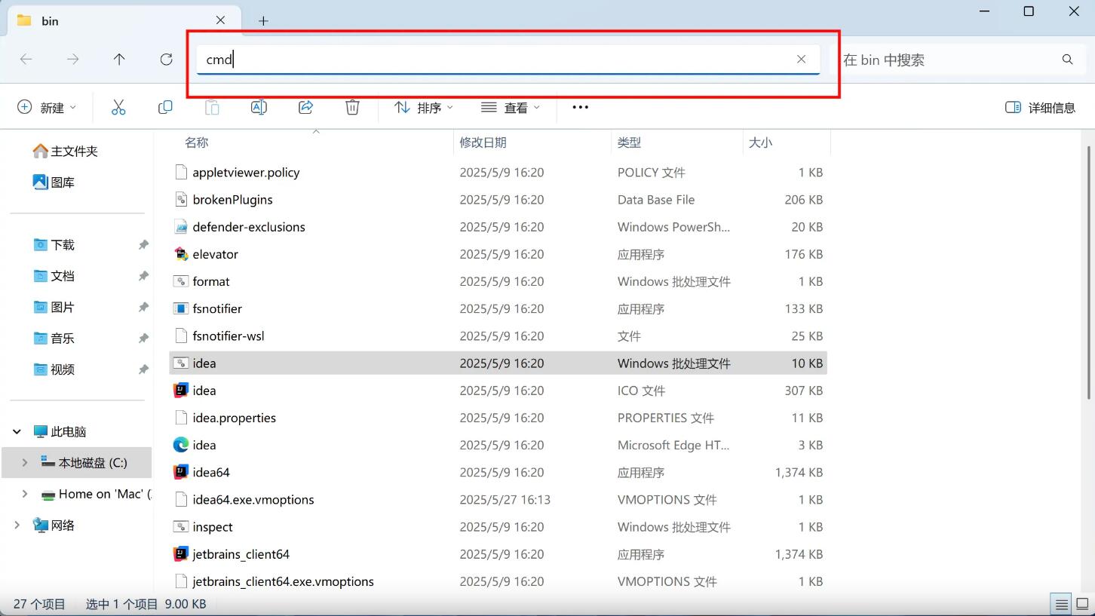Open a new Explorer tab
The width and height of the screenshot is (1095, 616).
point(263,21)
